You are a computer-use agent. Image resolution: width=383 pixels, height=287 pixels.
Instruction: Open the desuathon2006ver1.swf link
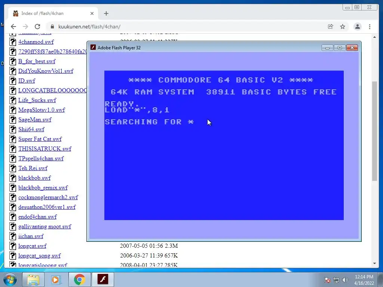(x=47, y=207)
